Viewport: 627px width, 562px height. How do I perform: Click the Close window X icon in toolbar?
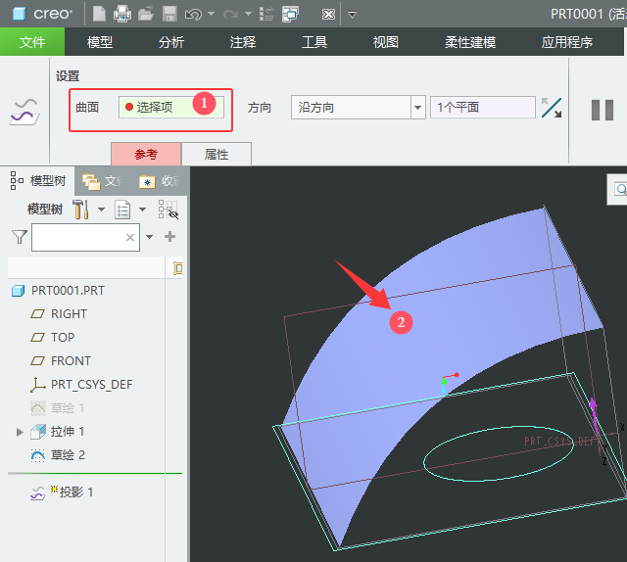tap(329, 15)
